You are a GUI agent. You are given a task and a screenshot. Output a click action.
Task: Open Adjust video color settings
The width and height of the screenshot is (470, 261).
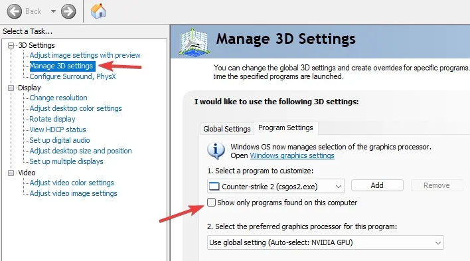[x=72, y=183]
